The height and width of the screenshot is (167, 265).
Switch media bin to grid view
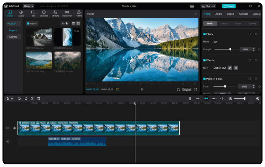tap(78, 23)
